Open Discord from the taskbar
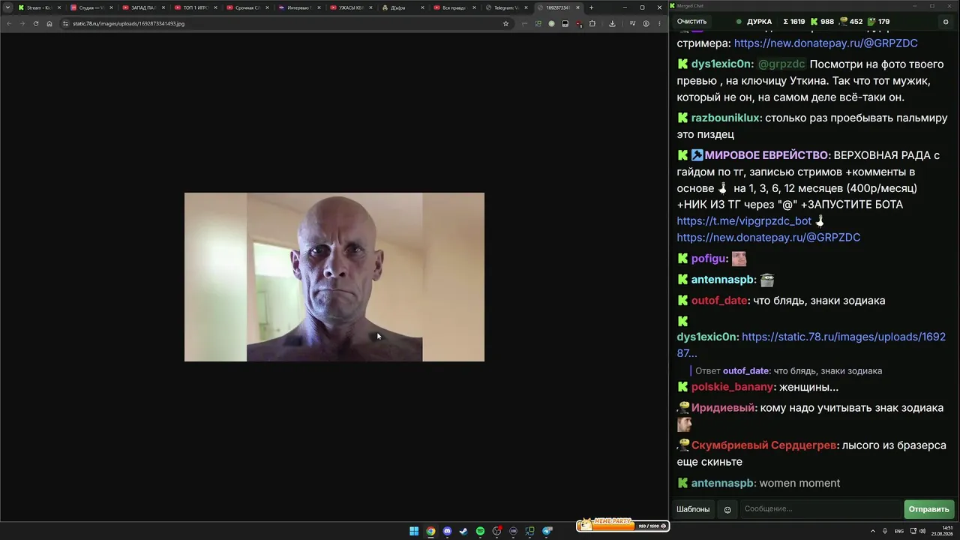This screenshot has height=540, width=960. point(447,531)
